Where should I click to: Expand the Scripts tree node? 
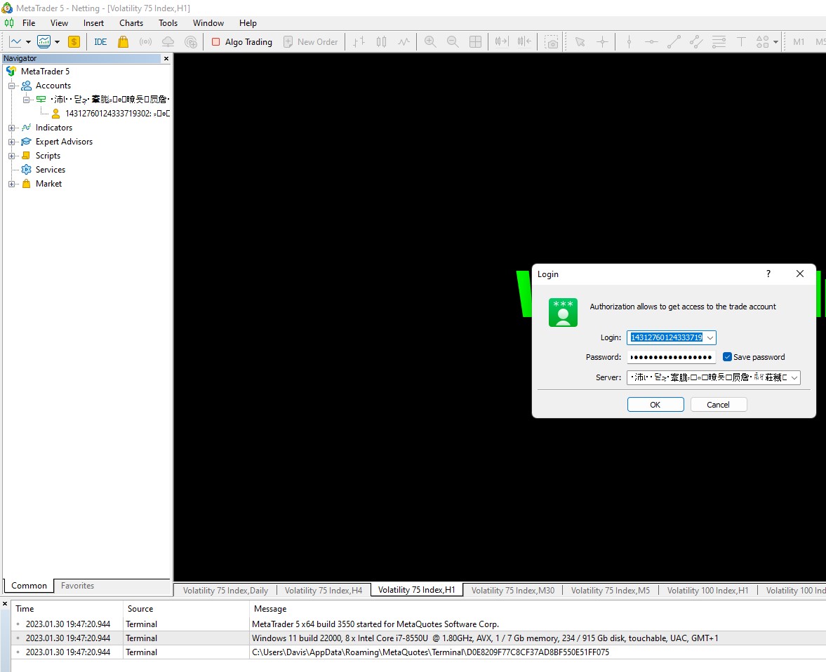(x=11, y=156)
